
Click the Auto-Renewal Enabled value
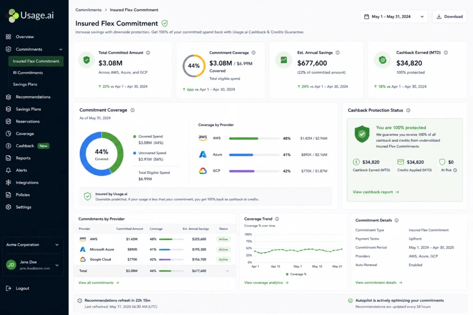[415, 265]
